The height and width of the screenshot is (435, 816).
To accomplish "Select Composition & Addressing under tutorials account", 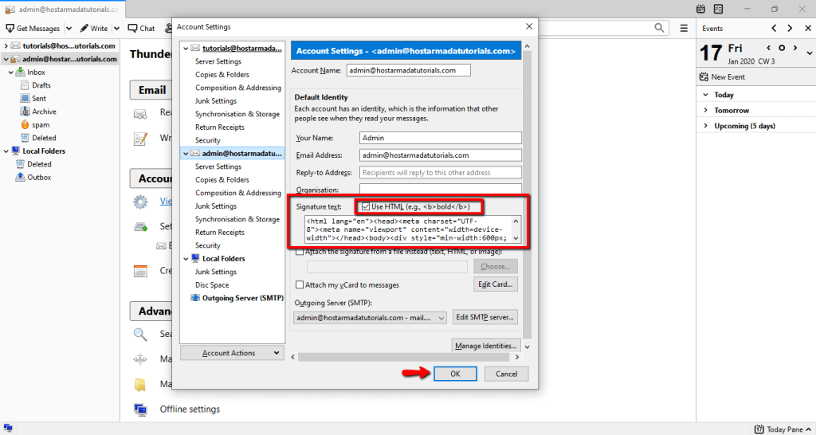I will tap(237, 88).
